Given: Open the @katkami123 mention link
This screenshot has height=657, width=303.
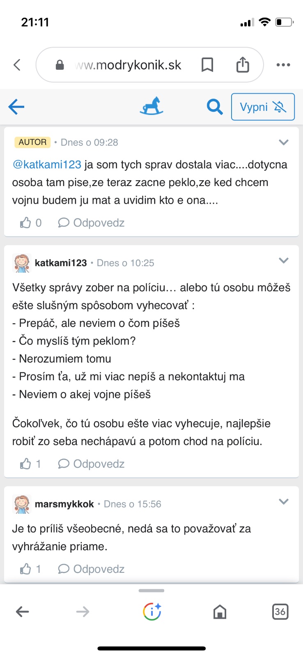Looking at the screenshot, I should click(47, 165).
